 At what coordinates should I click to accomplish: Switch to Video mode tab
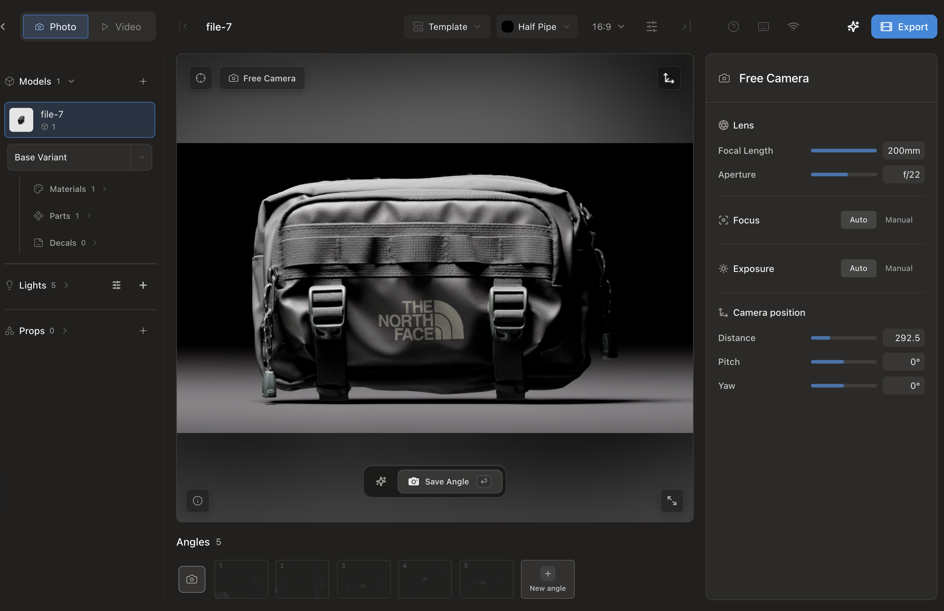[x=121, y=27]
